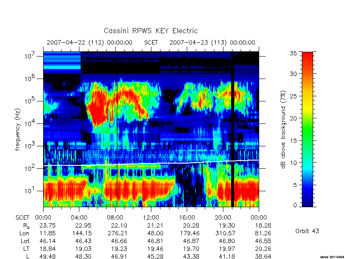Viewport: 345px width, 259px height.
Task: Click the 35 label on the color scale
Action: (x=294, y=54)
